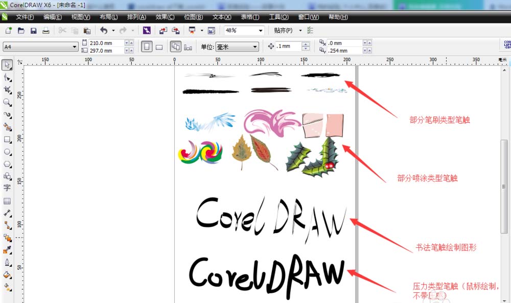Edit the duplicate distance .254 mm field
This screenshot has height=303, width=511.
(345, 51)
